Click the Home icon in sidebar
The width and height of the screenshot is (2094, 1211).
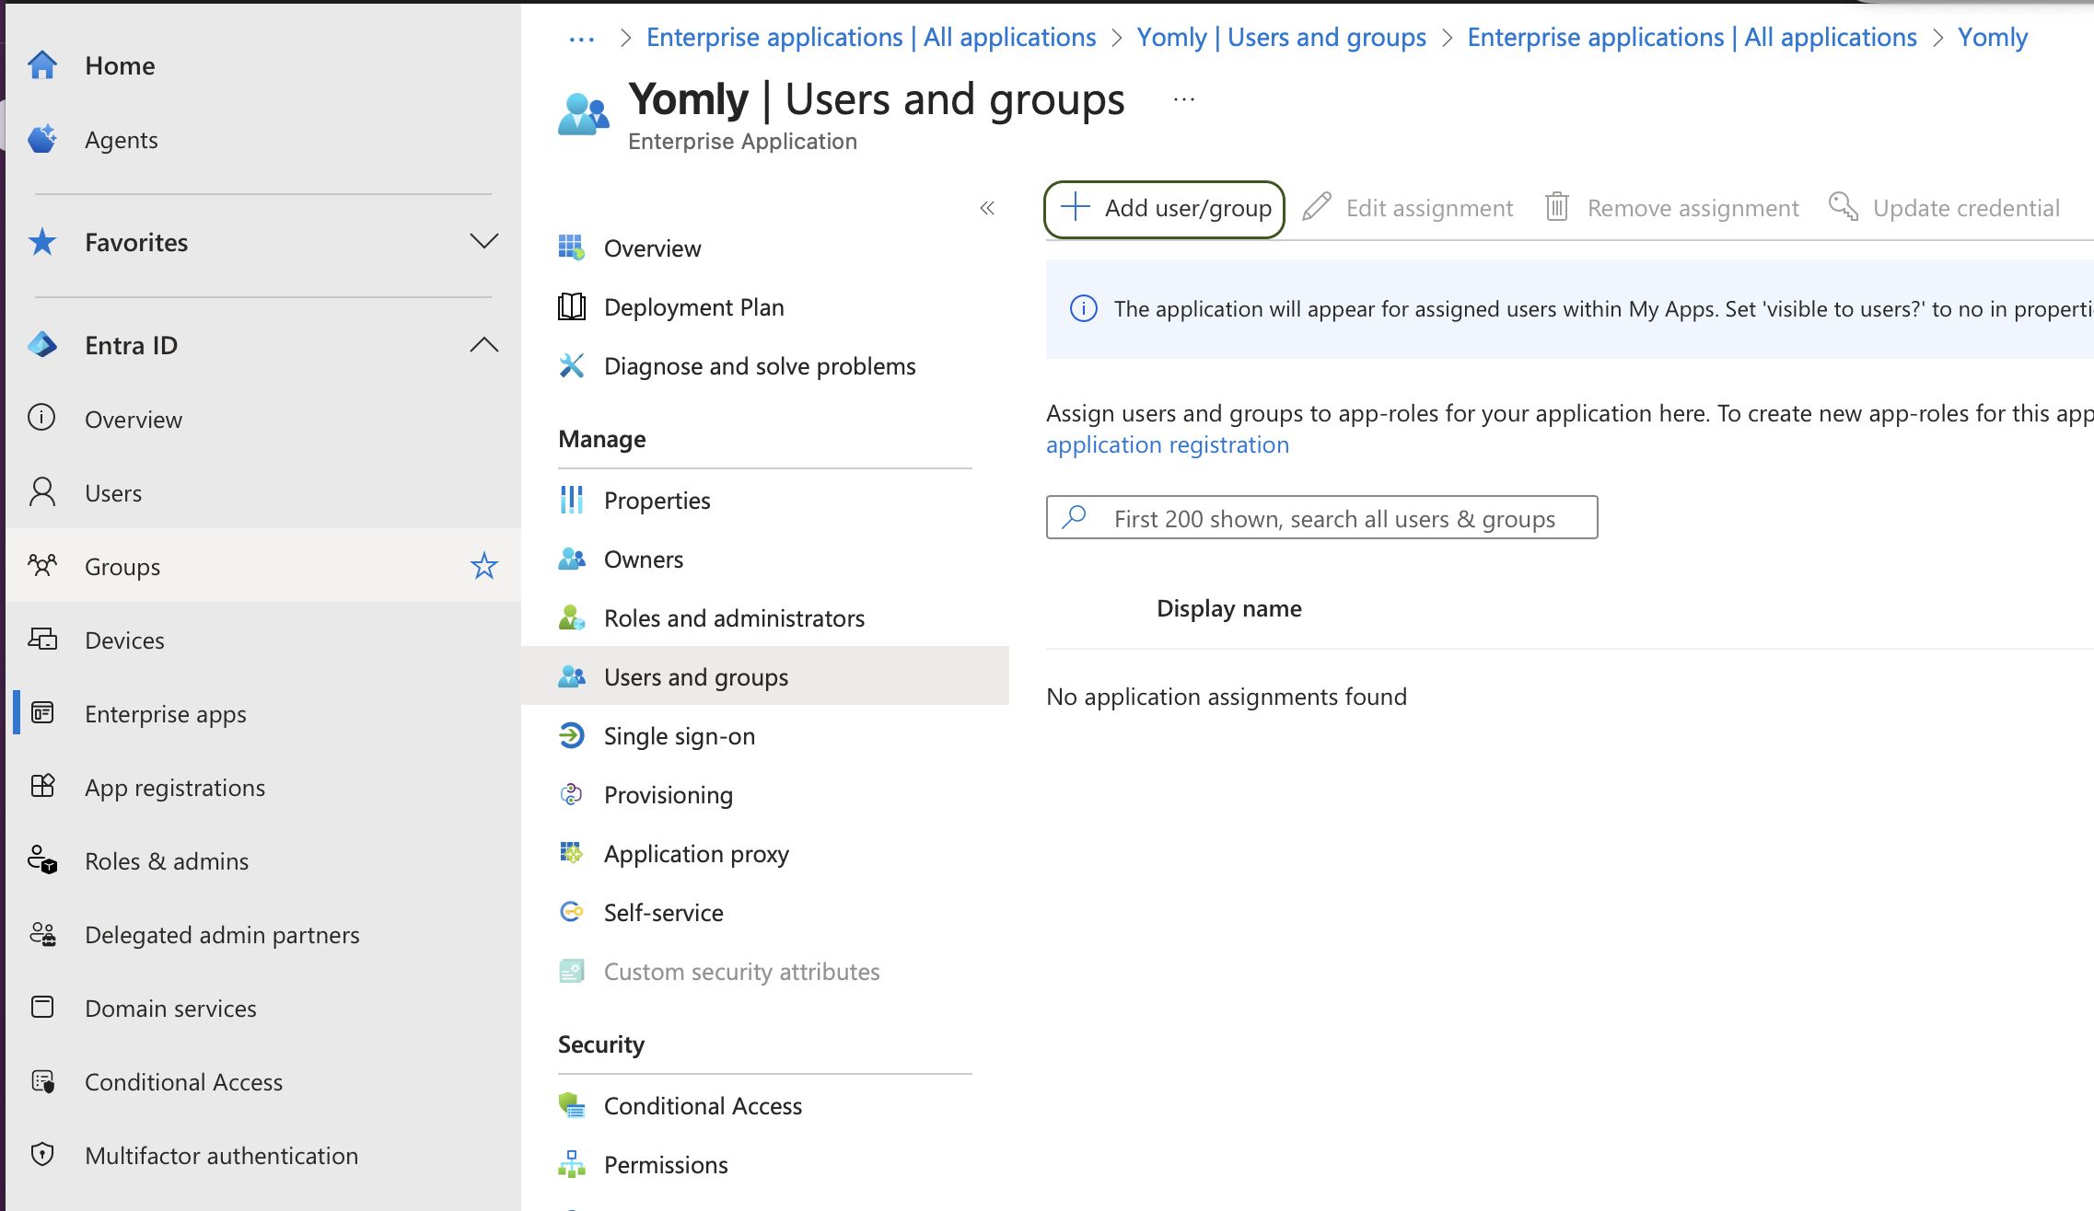pyautogui.click(x=42, y=65)
